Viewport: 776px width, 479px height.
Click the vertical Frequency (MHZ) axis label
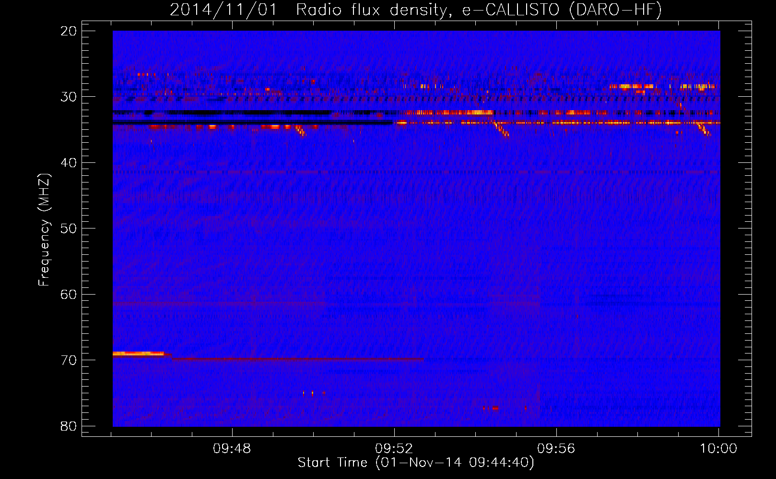44,230
